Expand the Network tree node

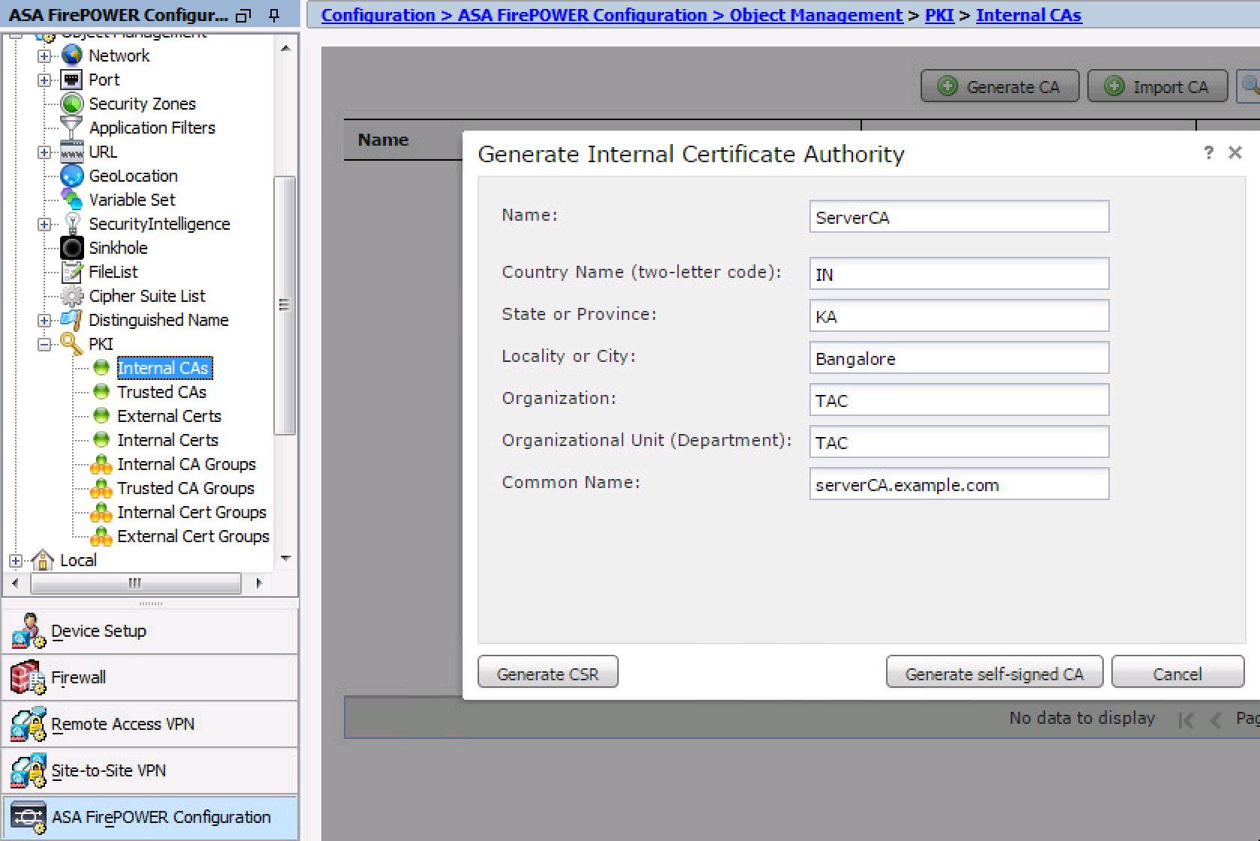(44, 56)
